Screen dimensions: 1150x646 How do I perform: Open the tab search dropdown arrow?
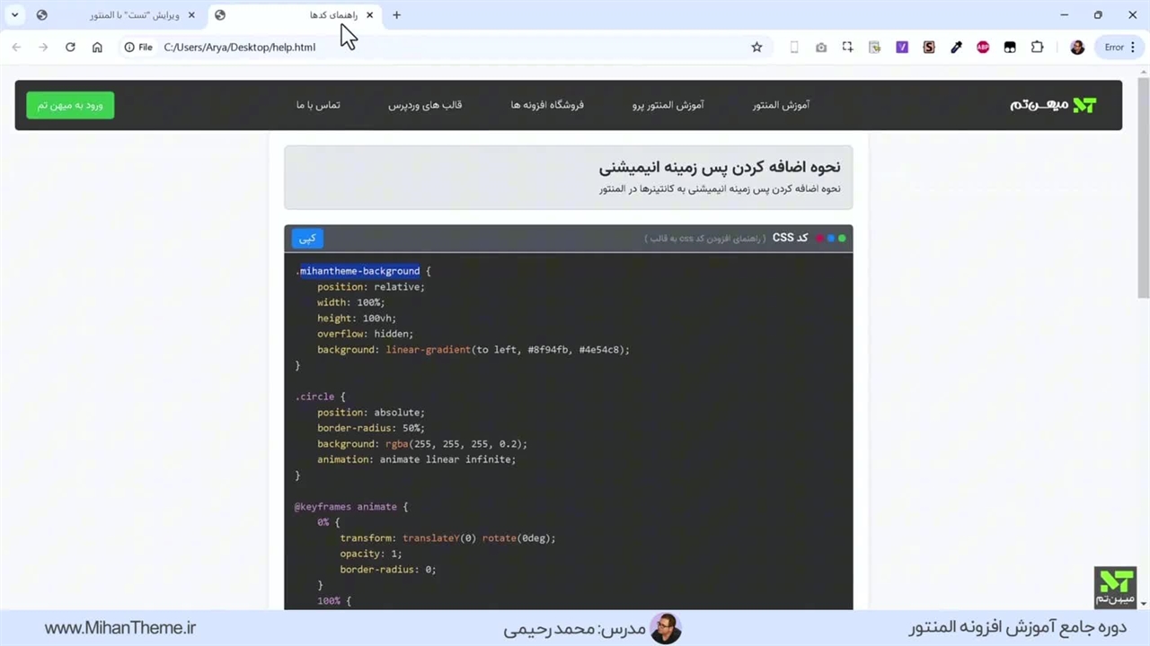pos(15,15)
